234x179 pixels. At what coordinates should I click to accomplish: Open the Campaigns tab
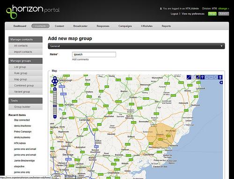pyautogui.click(x=125, y=26)
